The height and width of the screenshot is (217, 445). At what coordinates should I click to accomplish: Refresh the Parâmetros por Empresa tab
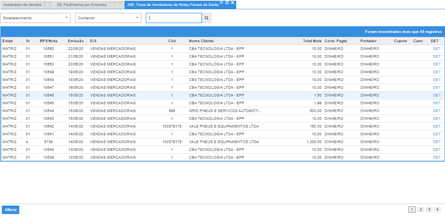[x=115, y=2]
